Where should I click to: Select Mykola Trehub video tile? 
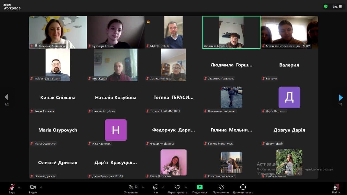173,32
